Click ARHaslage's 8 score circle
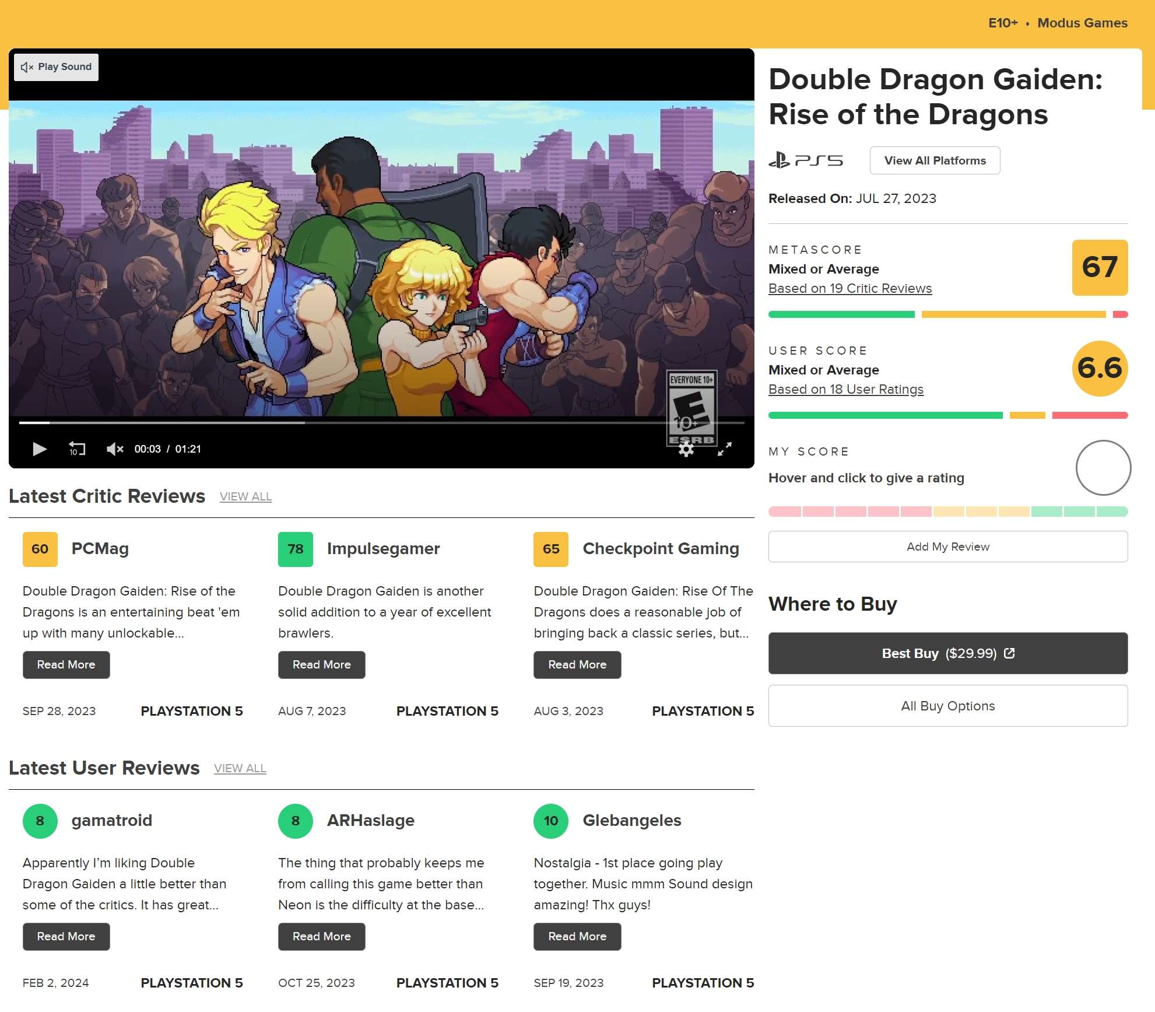 [296, 821]
